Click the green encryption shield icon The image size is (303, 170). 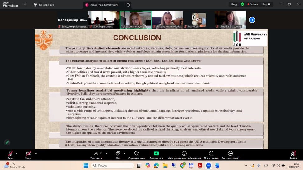tap(242, 4)
